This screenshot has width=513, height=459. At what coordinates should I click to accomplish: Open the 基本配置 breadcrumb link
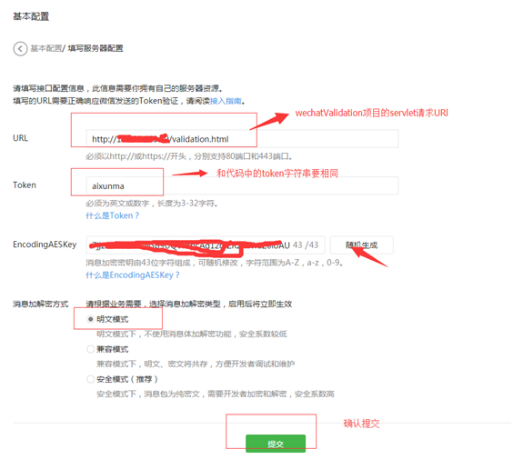click(45, 48)
